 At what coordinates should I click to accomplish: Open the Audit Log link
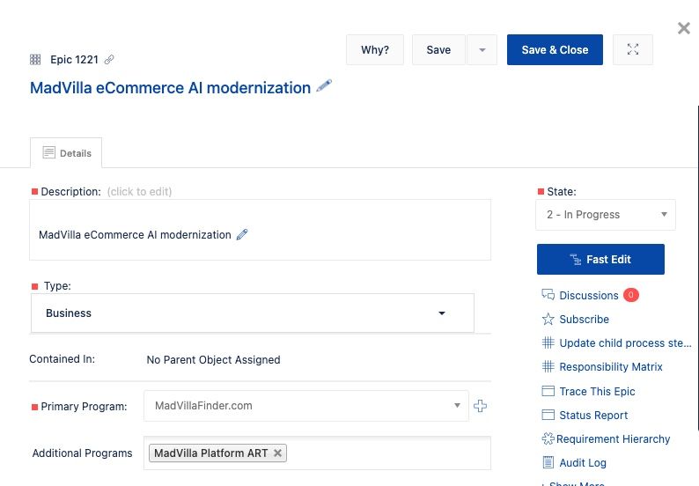pyautogui.click(x=583, y=463)
